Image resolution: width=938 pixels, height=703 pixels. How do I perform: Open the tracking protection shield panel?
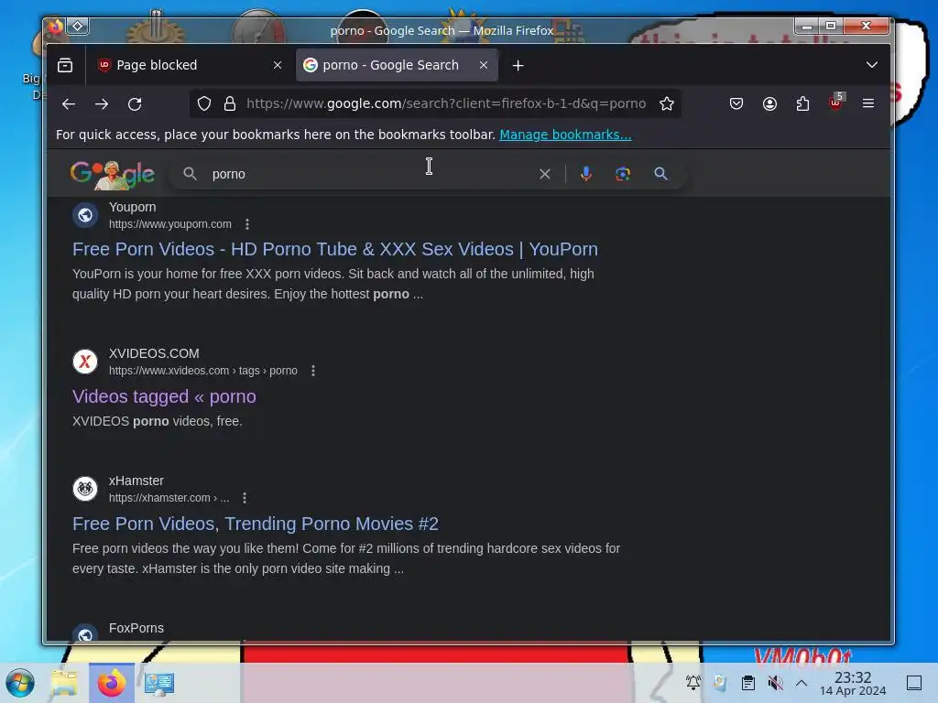204,104
